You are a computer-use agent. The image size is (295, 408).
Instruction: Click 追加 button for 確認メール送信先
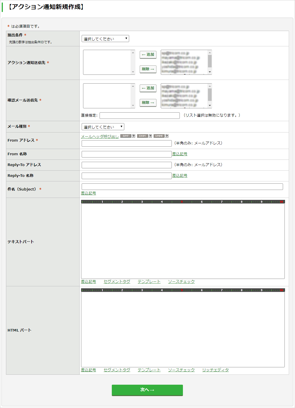[148, 88]
